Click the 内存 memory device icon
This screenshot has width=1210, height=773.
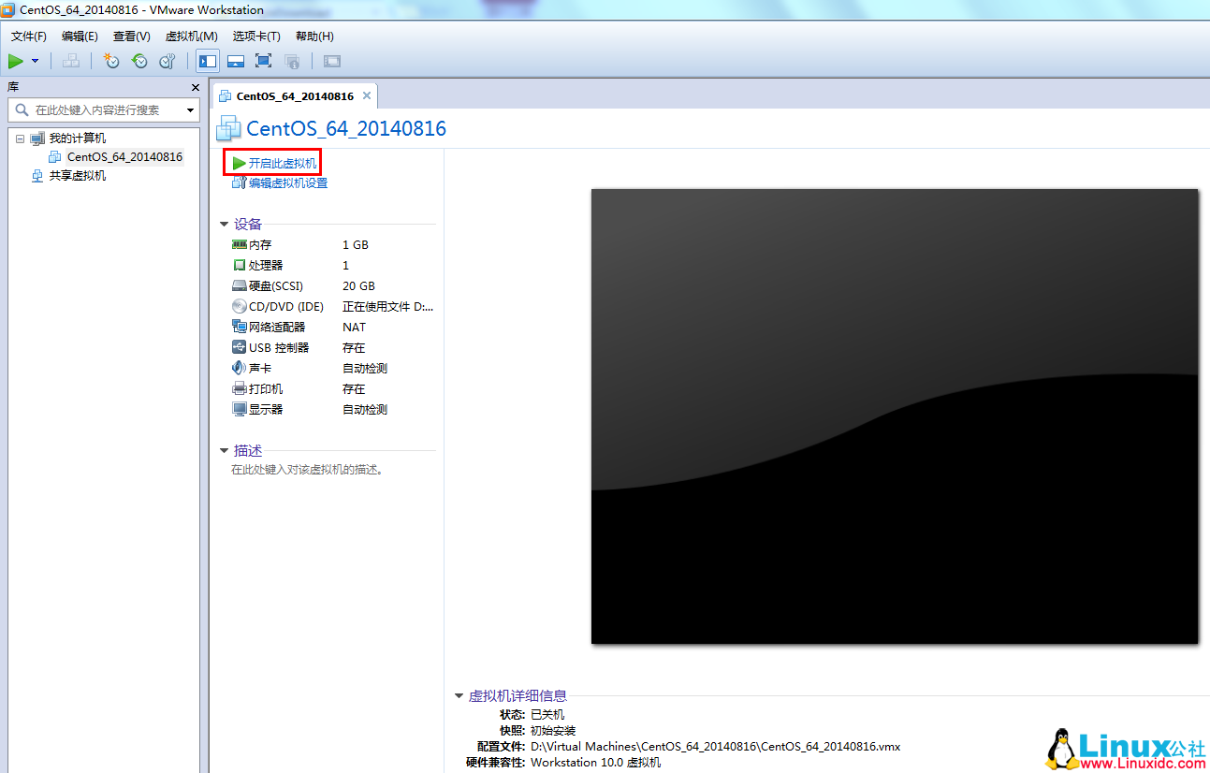(240, 244)
